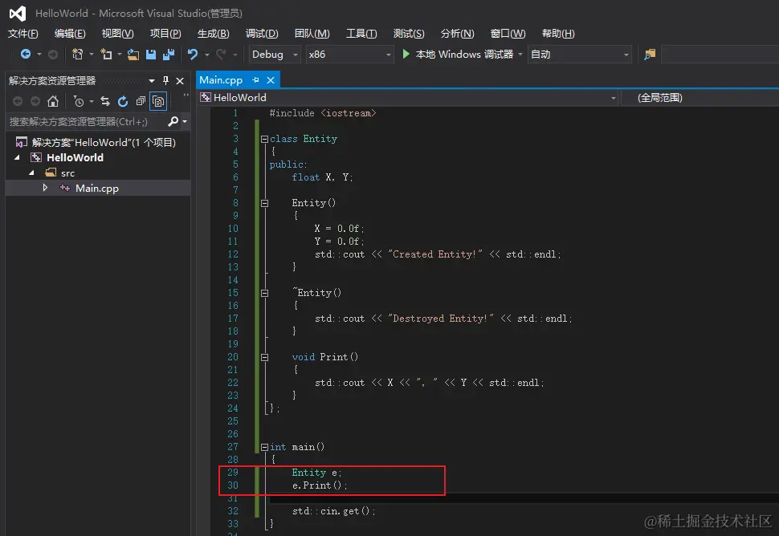779x536 pixels.
Task: Select the HelloWorld project in tree
Action: pos(75,157)
